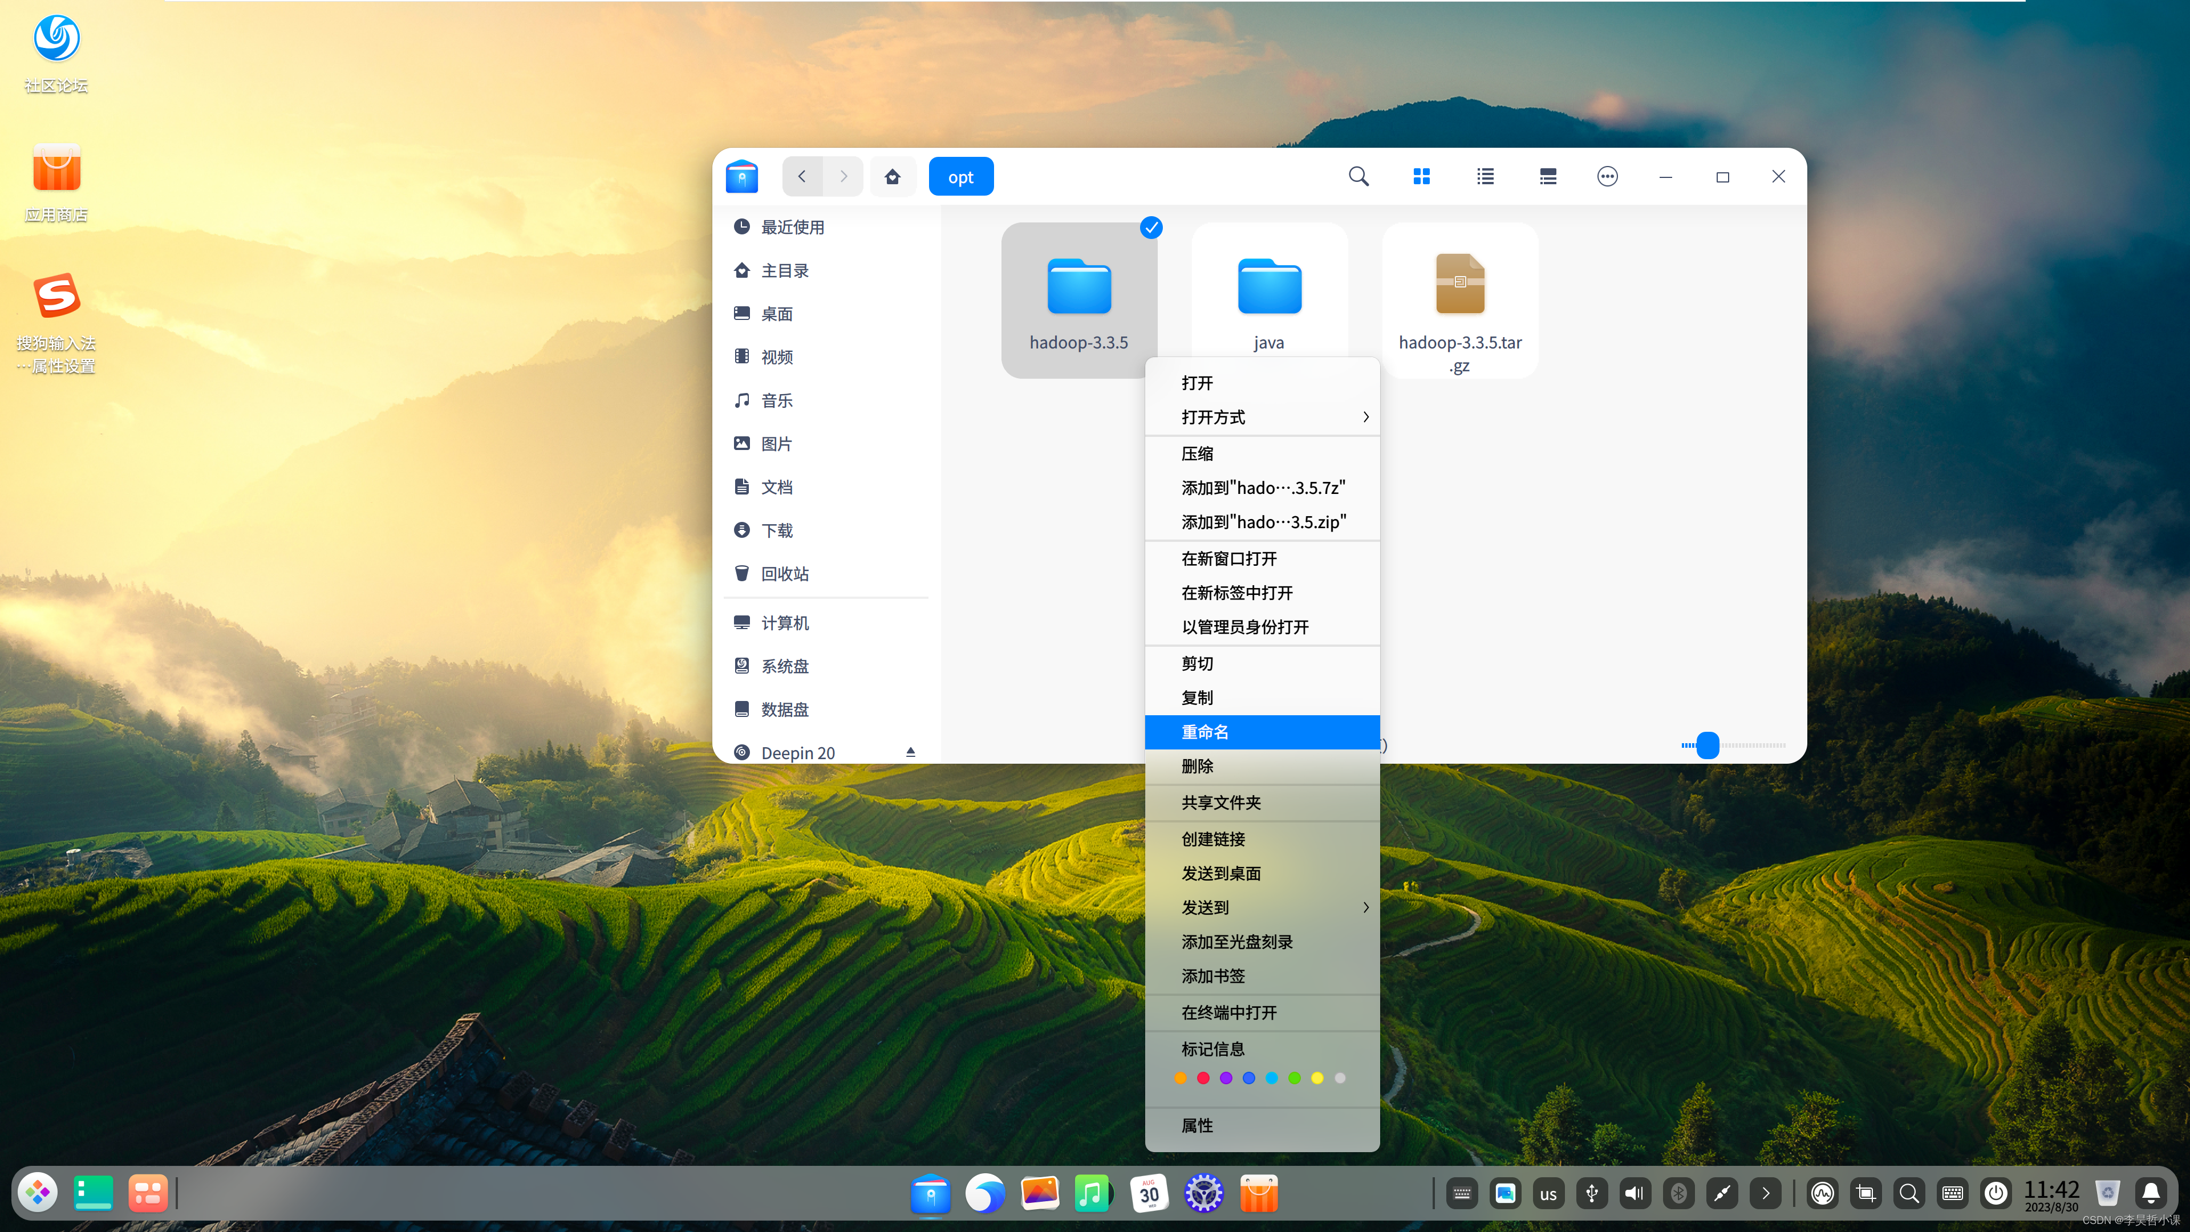Click 删除 in context menu
Screen dimensions: 2190x1232
click(1262, 767)
